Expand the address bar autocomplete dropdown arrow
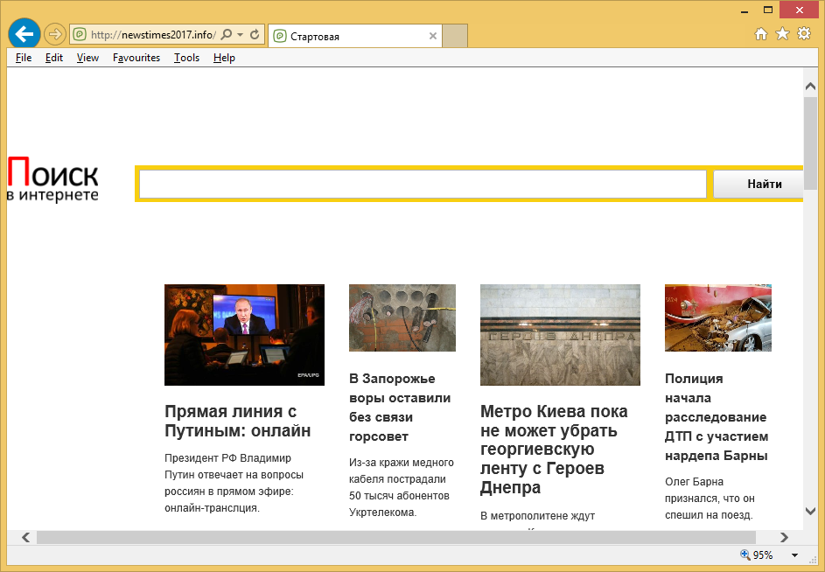 click(x=240, y=35)
